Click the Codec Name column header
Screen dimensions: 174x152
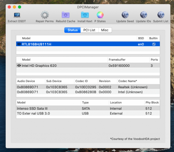click(128, 81)
